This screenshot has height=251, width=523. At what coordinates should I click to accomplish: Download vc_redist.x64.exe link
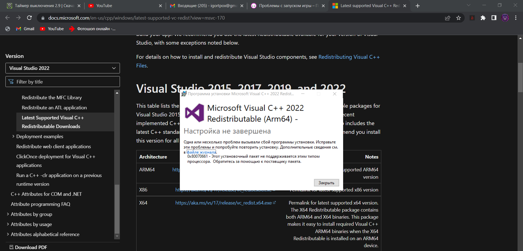tap(226, 203)
